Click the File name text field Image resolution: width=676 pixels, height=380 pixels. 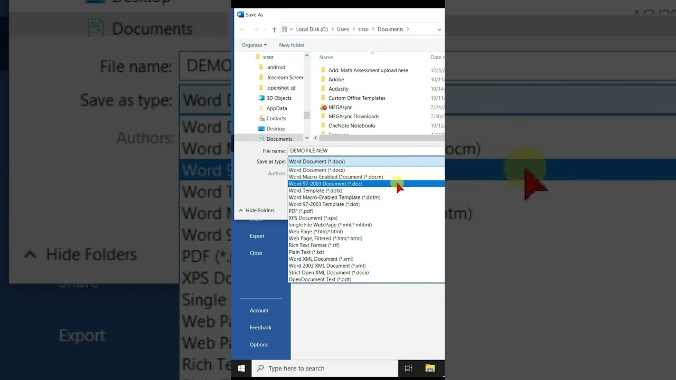(367, 151)
